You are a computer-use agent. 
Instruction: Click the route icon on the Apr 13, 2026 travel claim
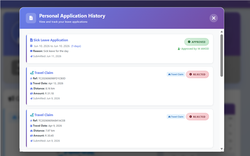(x=32, y=73)
